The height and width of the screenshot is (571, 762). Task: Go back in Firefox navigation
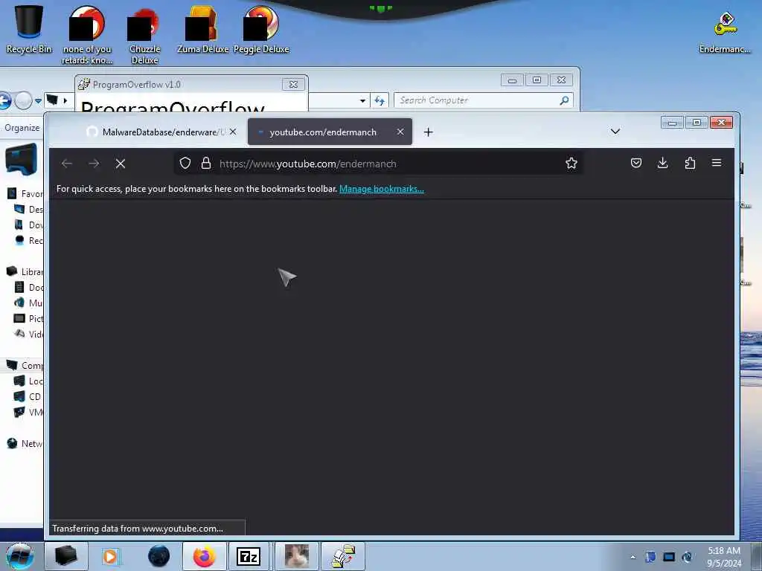coord(67,164)
